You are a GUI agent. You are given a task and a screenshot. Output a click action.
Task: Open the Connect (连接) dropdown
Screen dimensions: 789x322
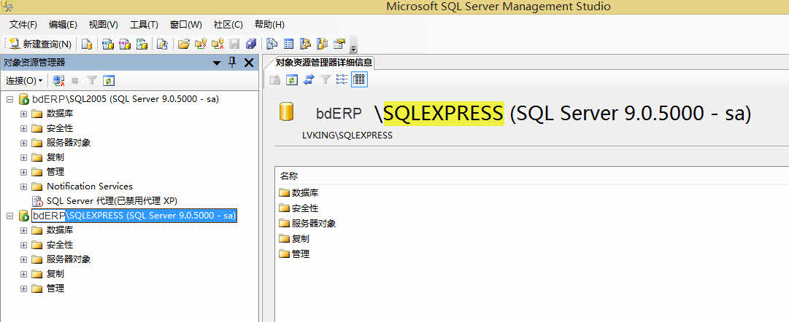point(24,80)
